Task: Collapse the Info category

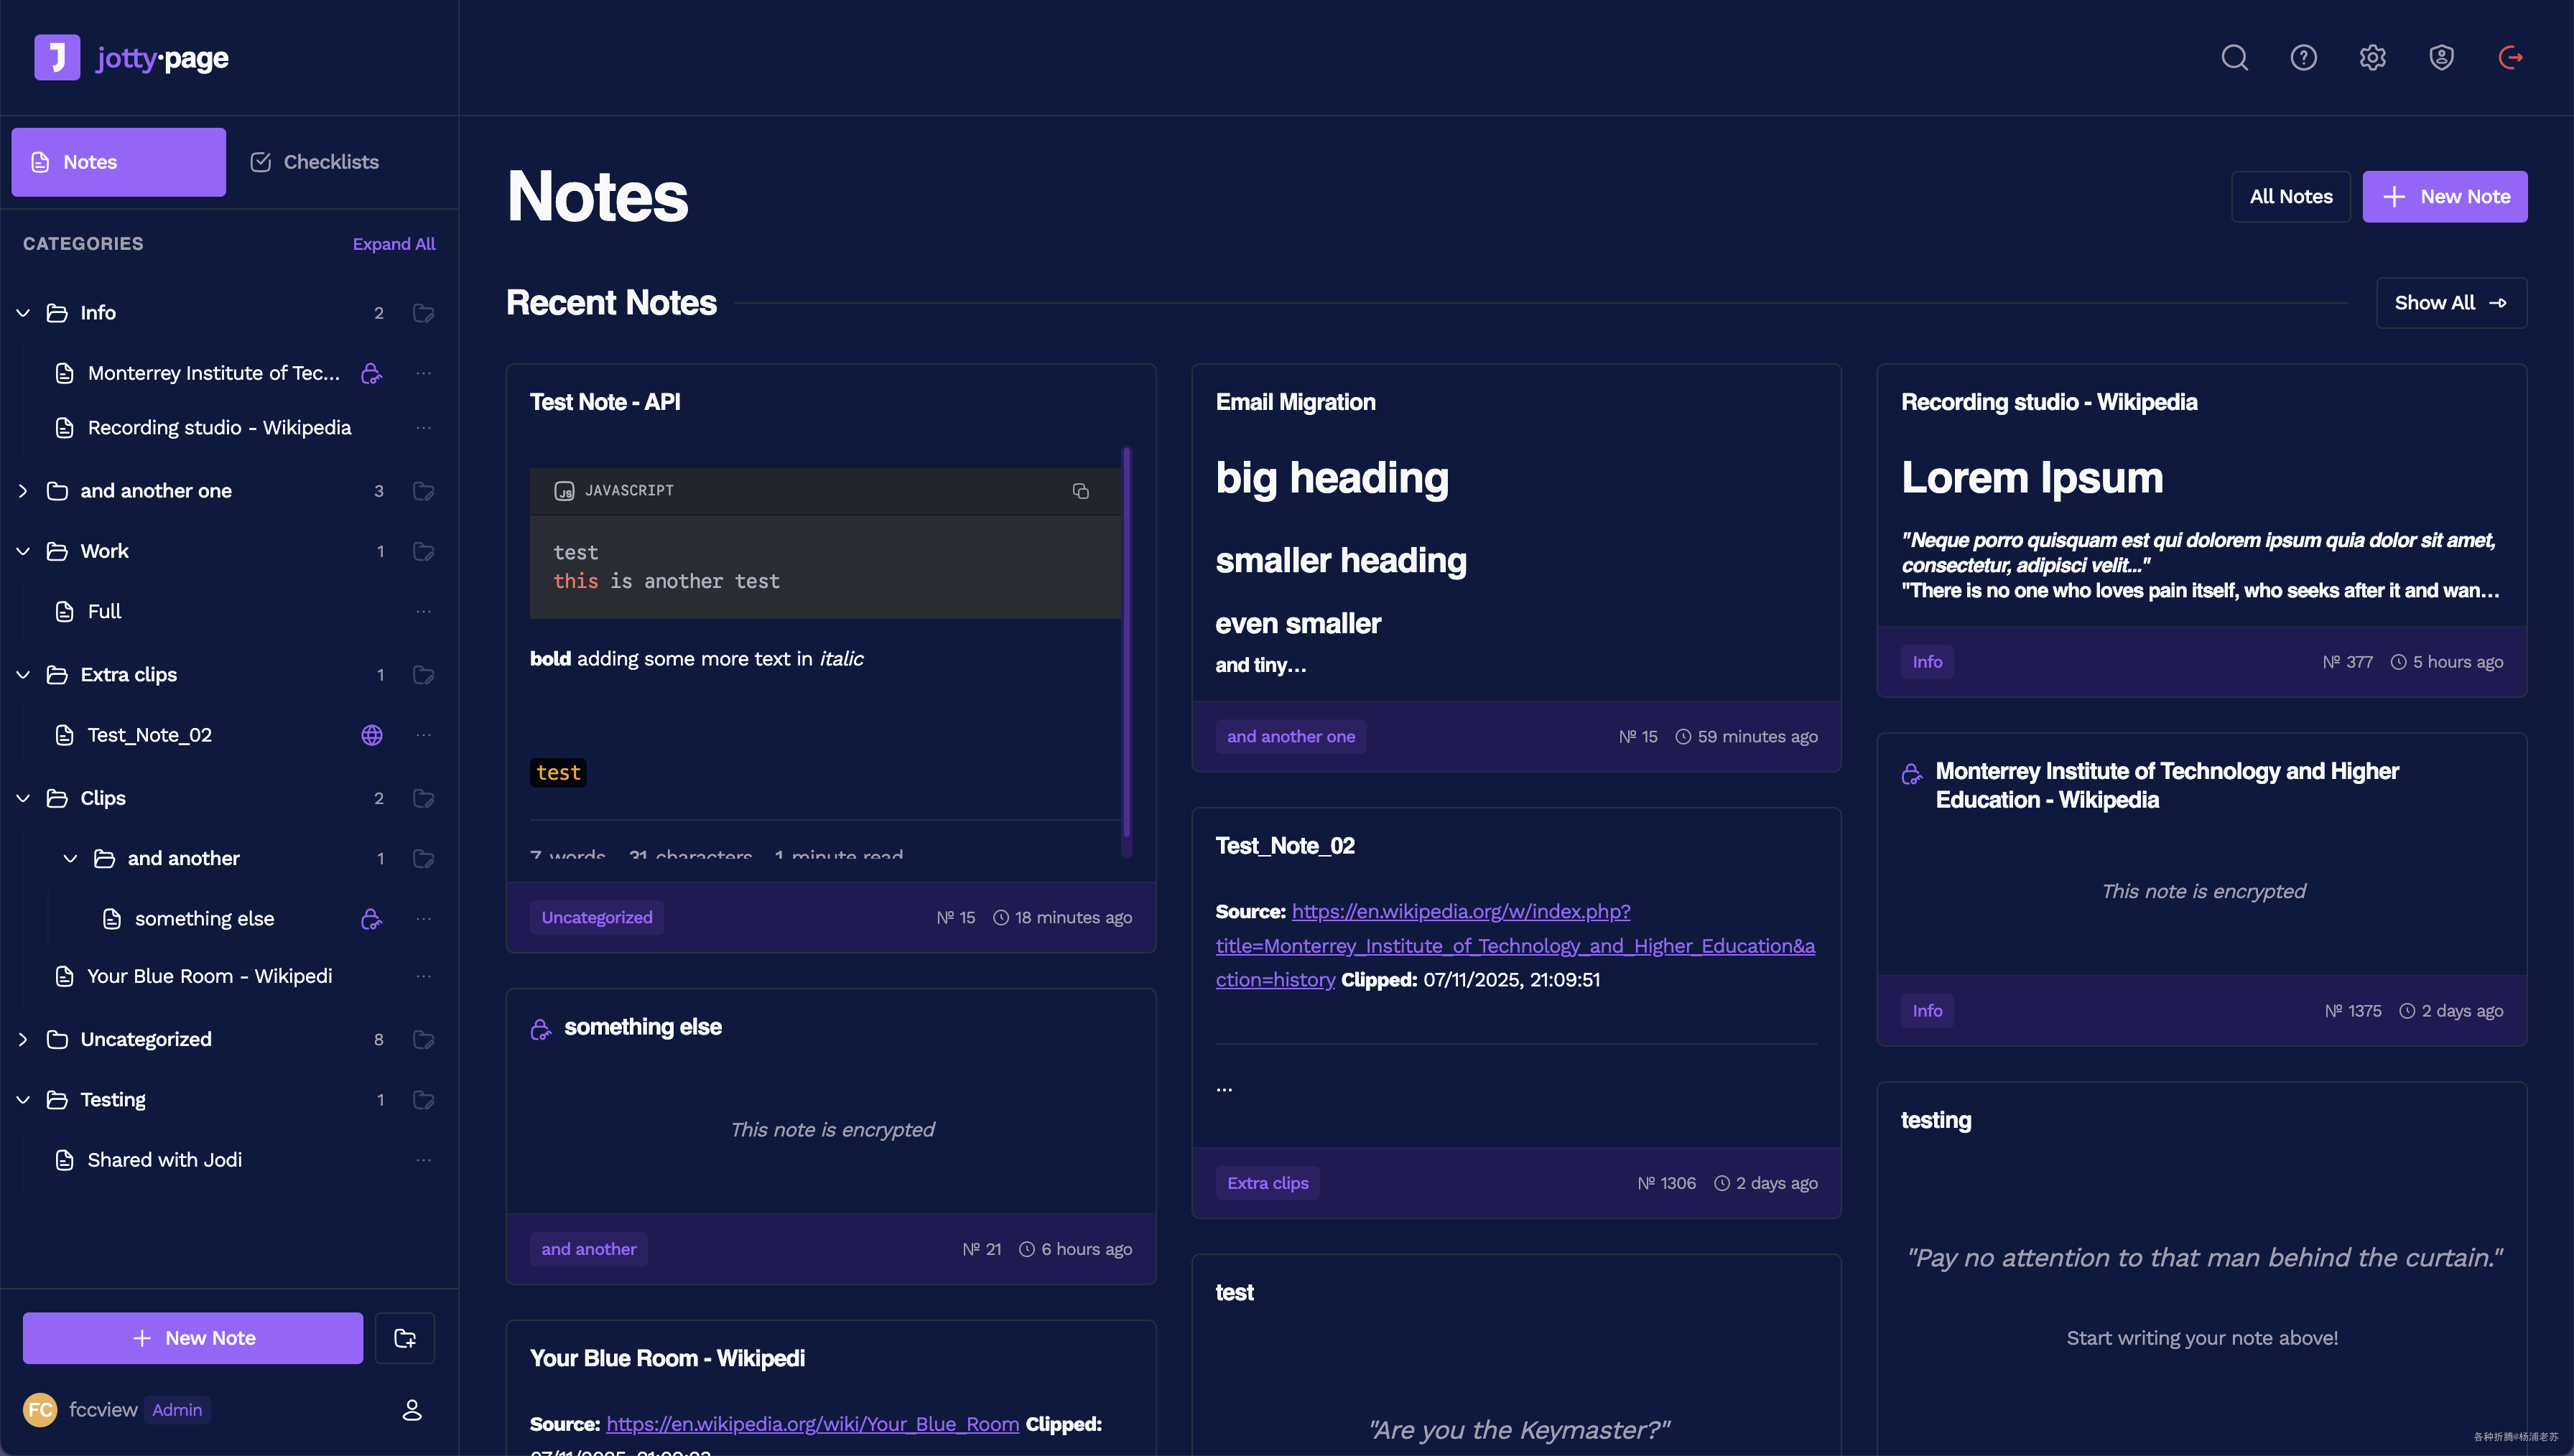Action: point(23,313)
